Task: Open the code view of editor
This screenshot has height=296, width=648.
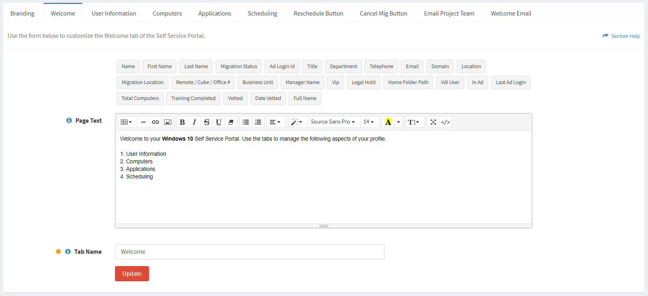Action: [x=446, y=122]
